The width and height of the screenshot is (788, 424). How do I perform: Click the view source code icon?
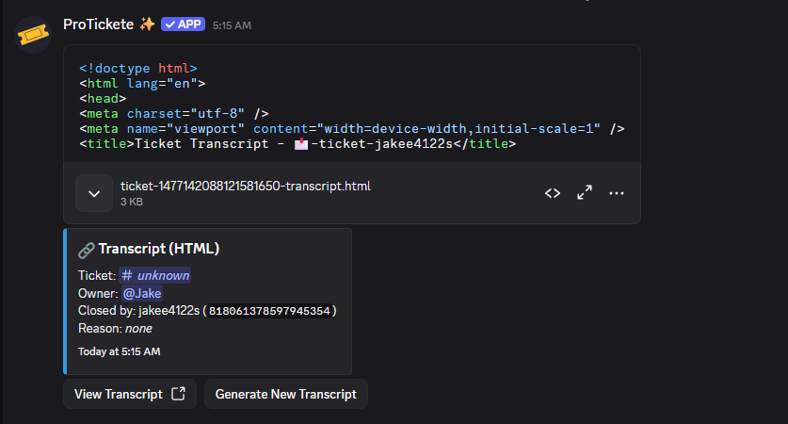coord(553,193)
